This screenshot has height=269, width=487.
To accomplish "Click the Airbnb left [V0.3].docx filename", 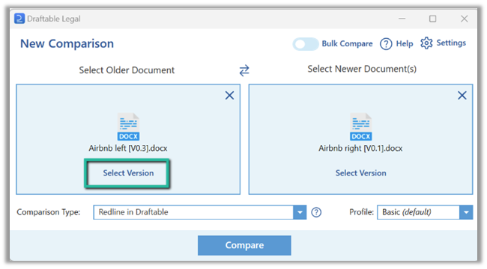I will [x=128, y=148].
